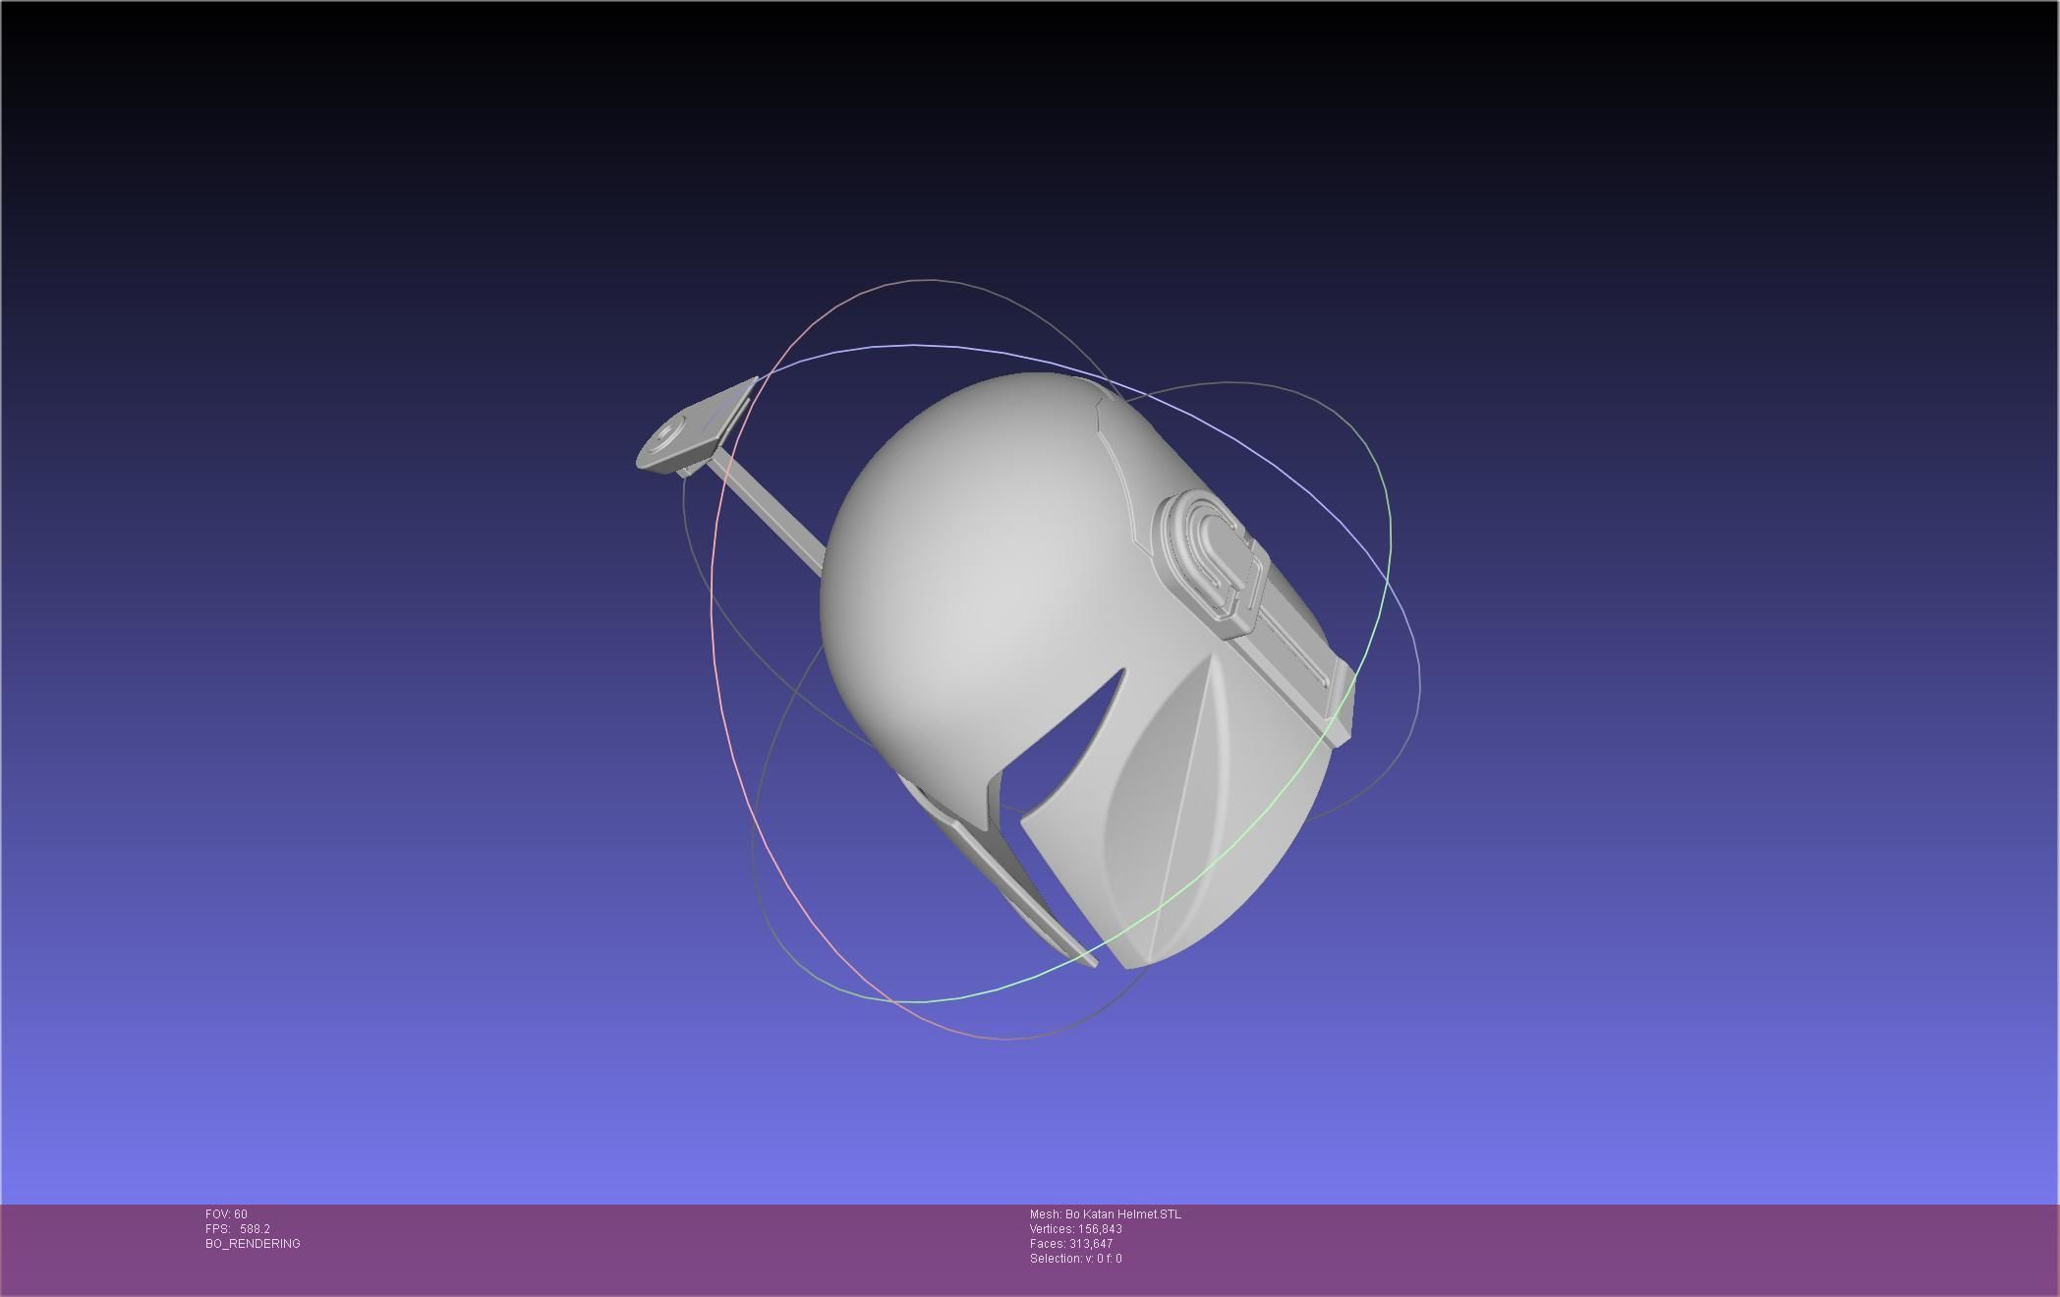The width and height of the screenshot is (2060, 1297).
Task: Click the Faces: 313,647 count
Action: (x=1071, y=1244)
